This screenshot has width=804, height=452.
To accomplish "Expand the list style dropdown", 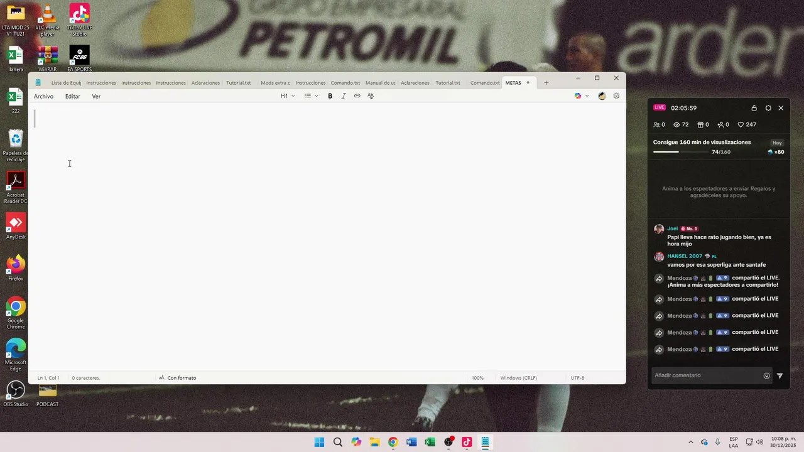I will pos(312,96).
